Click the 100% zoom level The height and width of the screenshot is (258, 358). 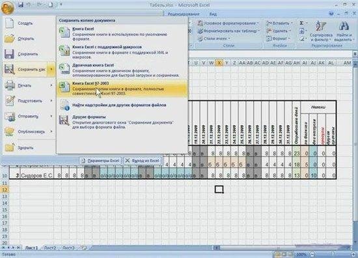click(x=301, y=254)
